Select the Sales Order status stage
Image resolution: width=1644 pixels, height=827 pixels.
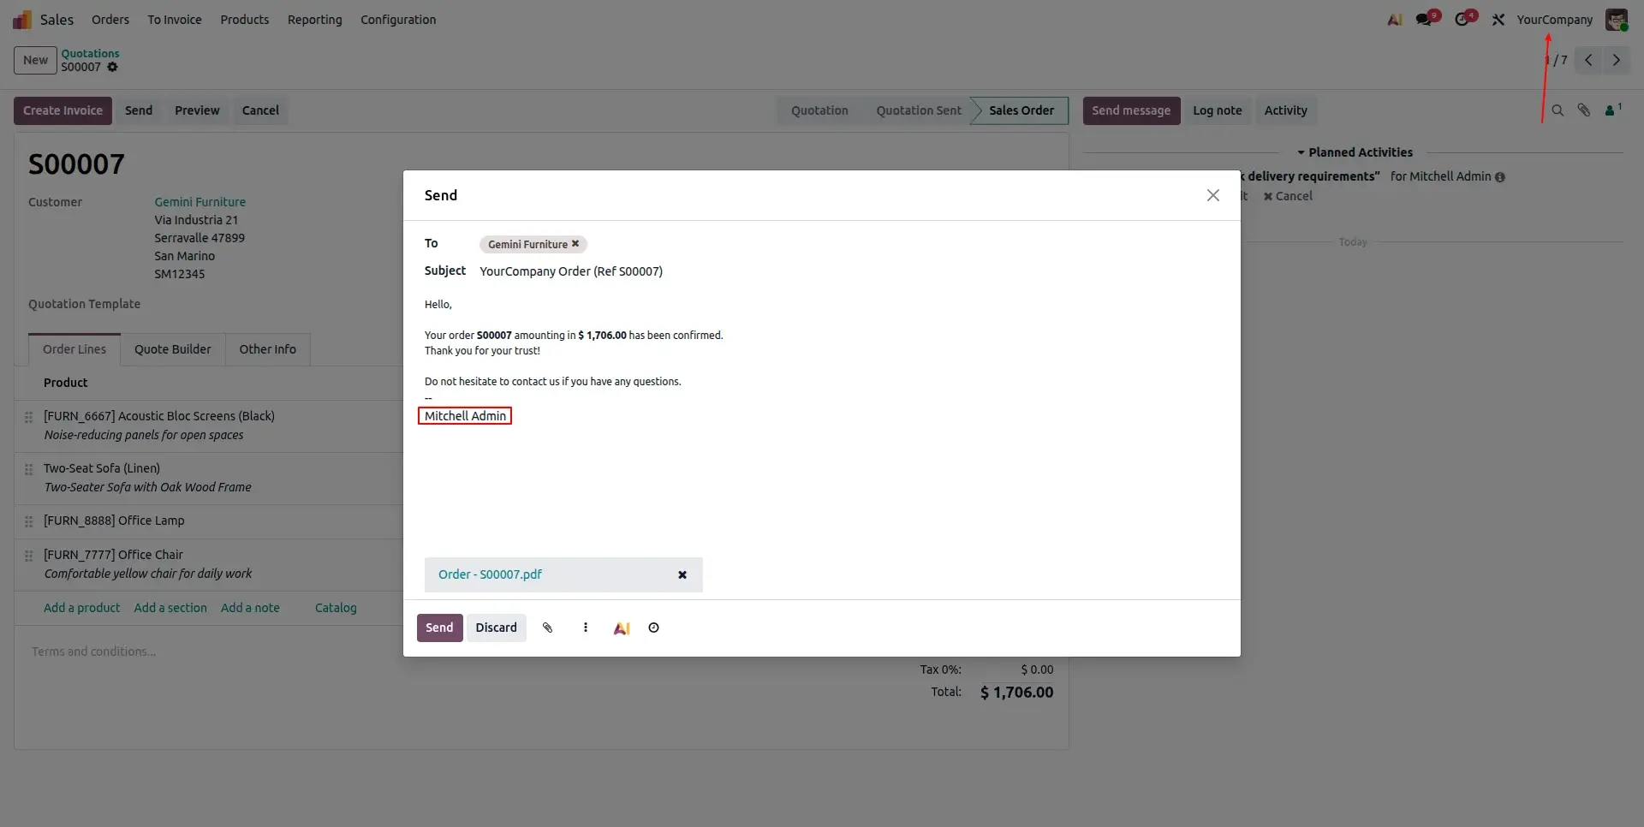1021,110
